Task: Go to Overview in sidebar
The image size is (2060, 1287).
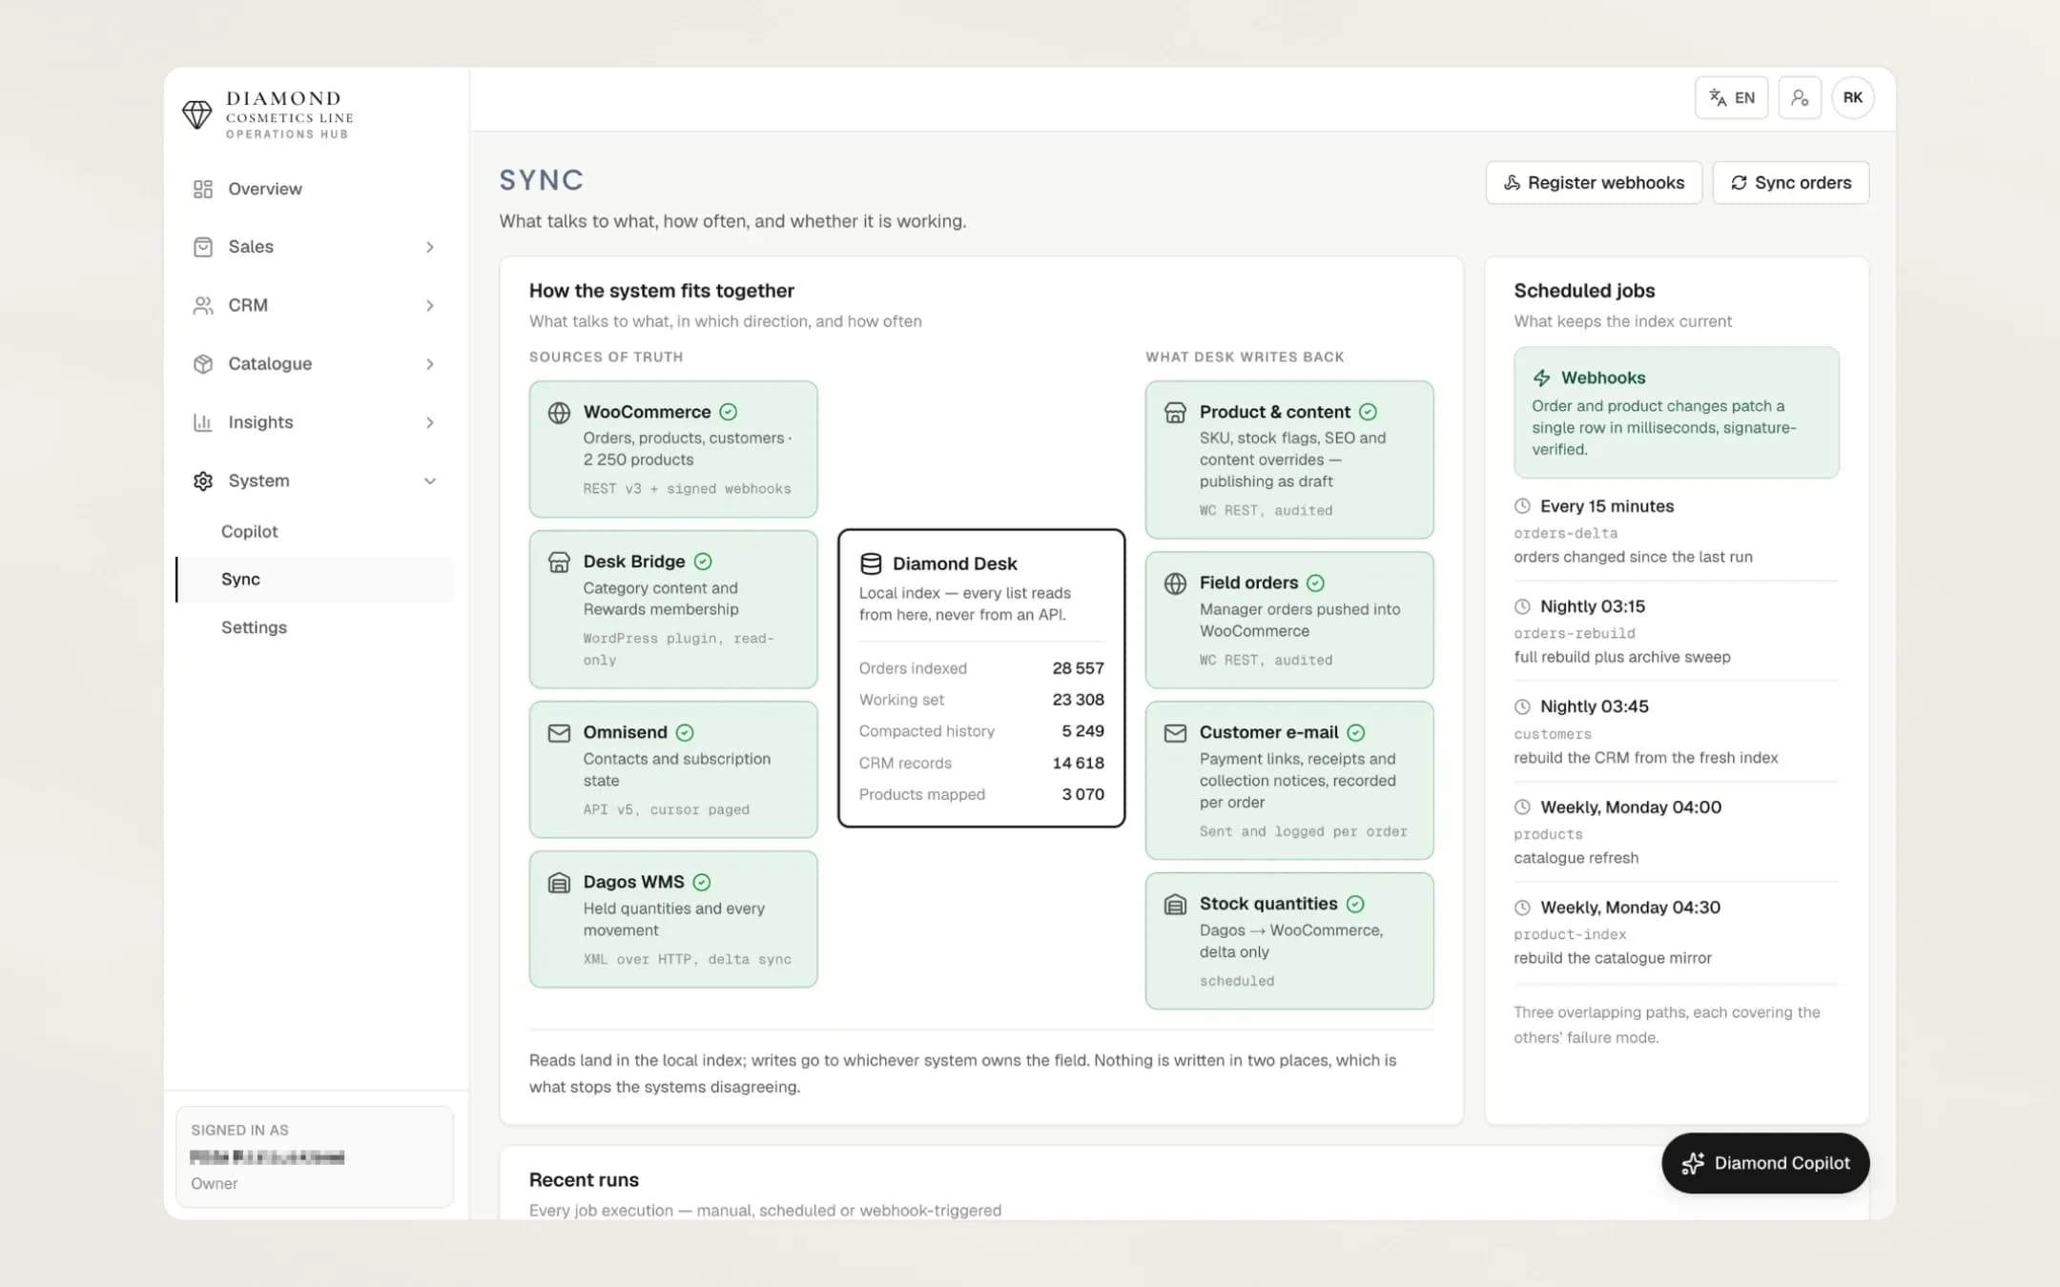Action: tap(315, 189)
